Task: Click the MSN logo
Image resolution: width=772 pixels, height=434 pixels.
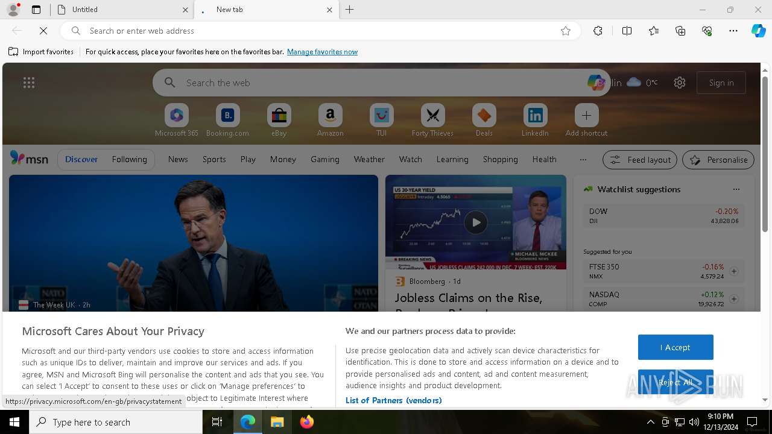Action: tap(29, 159)
